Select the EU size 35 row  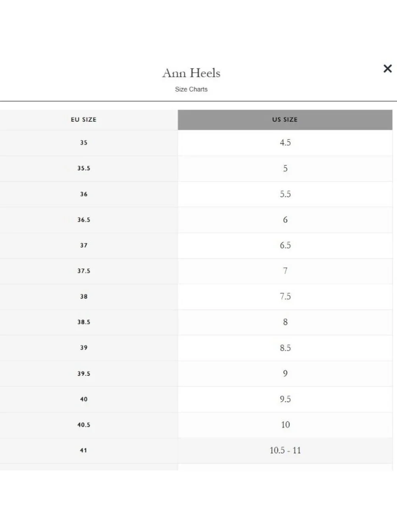click(x=196, y=143)
